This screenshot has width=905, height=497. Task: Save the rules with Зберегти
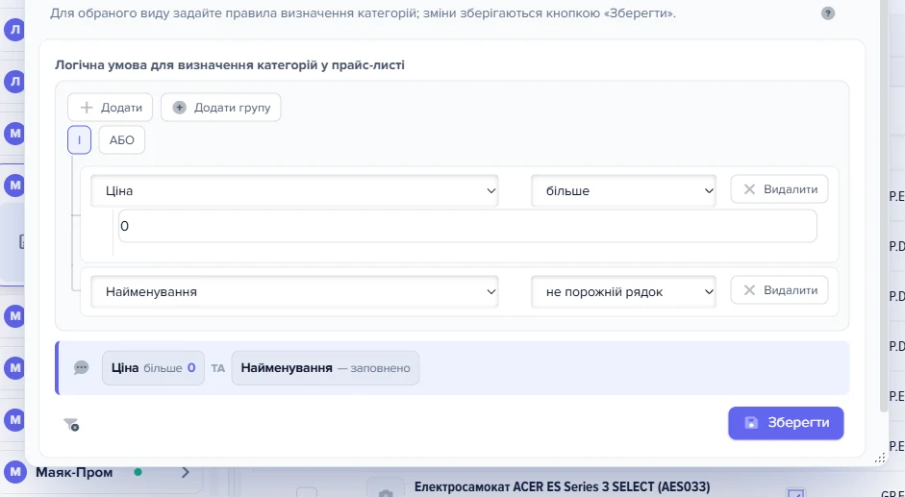pos(786,423)
